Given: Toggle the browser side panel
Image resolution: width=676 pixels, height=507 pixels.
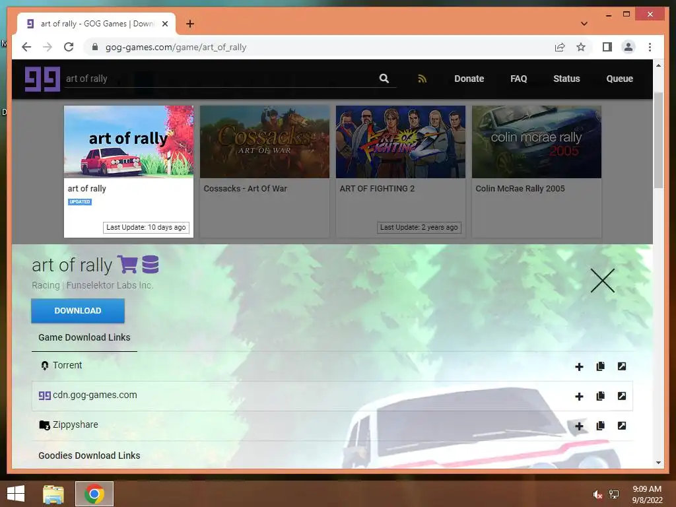Looking at the screenshot, I should [x=607, y=47].
